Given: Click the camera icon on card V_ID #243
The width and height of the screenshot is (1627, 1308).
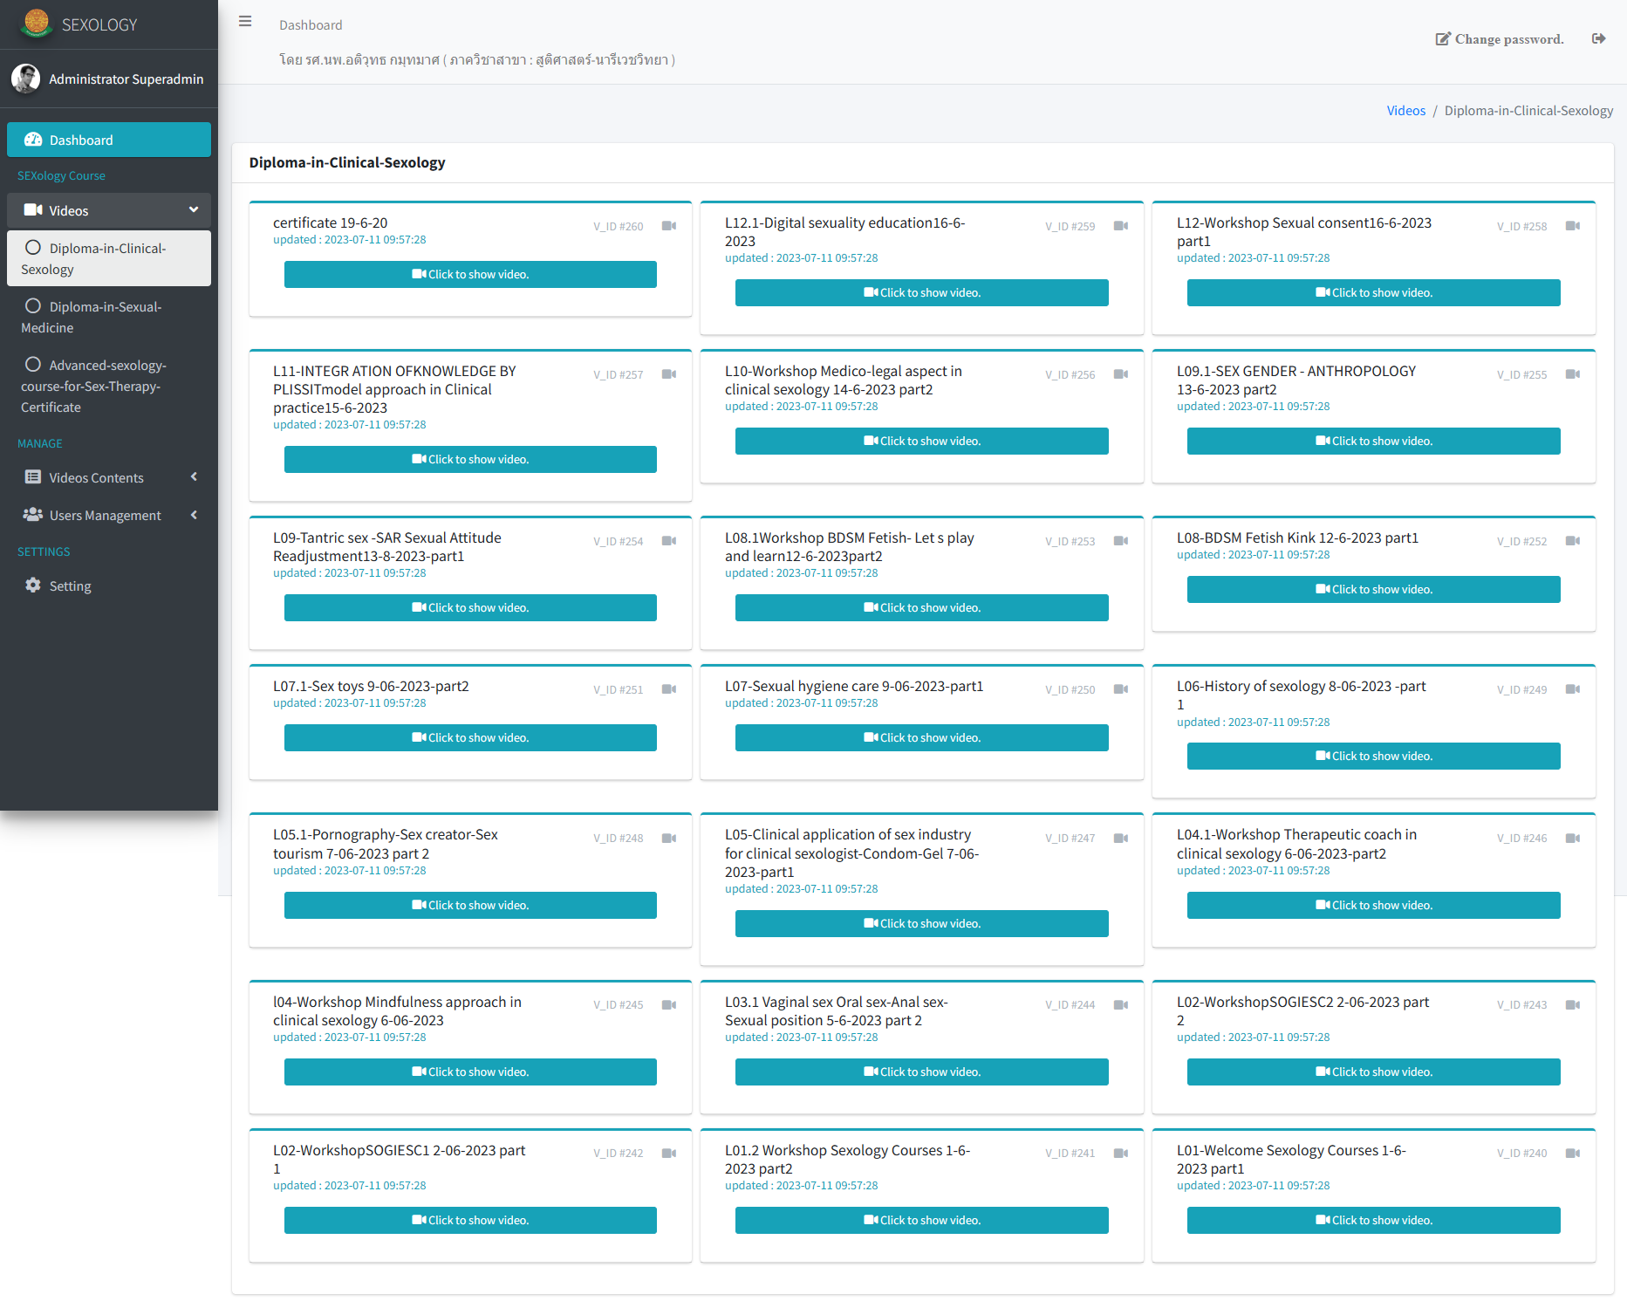Looking at the screenshot, I should (x=1573, y=1005).
